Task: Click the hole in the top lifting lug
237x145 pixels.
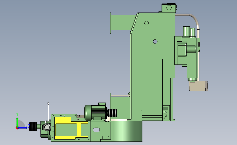Action: [x=169, y=8]
